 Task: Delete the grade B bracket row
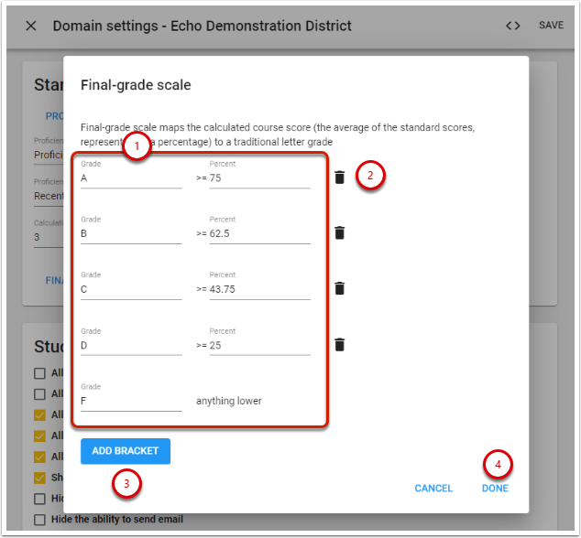tap(339, 233)
